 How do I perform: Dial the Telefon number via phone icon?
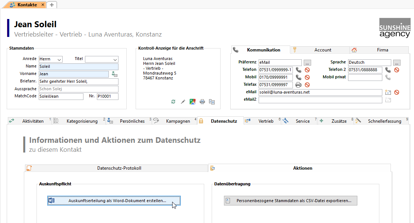point(298,70)
